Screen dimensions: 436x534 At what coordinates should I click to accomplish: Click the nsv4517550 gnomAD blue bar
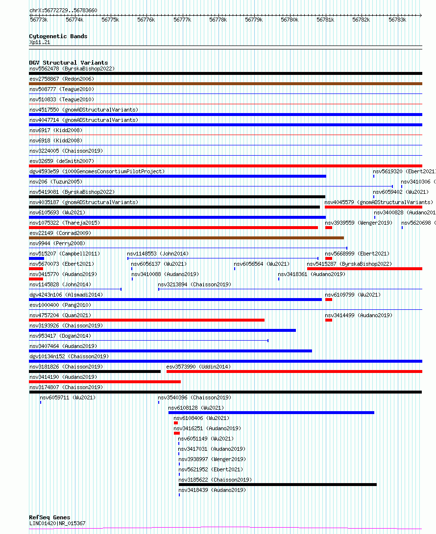[x=226, y=115]
